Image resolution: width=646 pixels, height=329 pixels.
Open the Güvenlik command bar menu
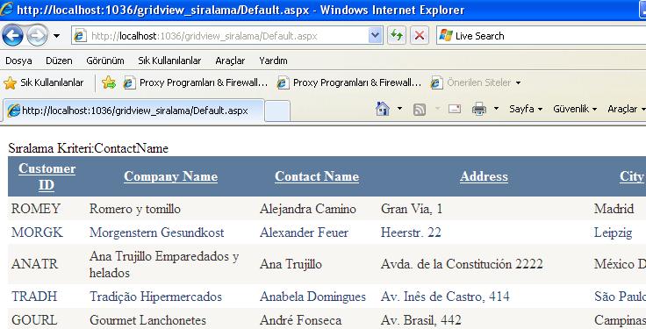coord(575,109)
